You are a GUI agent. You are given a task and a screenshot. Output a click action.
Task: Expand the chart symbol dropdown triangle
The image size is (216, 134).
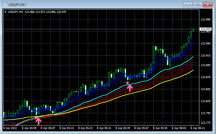pyautogui.click(x=5, y=12)
